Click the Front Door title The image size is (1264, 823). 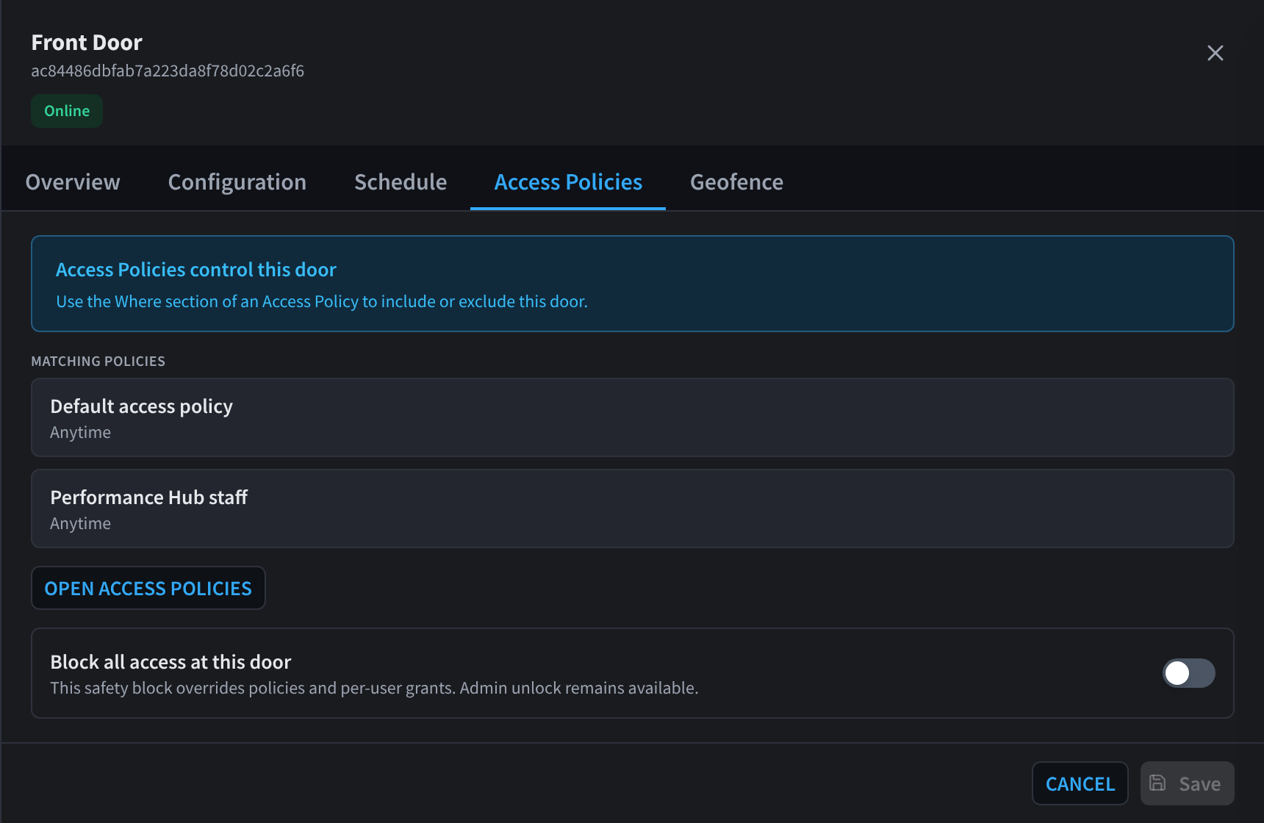(87, 43)
